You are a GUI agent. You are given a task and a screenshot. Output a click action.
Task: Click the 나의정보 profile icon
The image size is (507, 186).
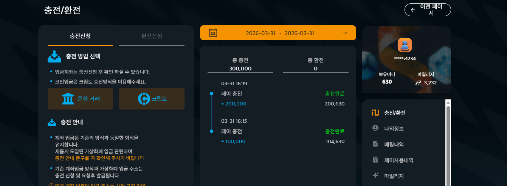tap(375, 128)
